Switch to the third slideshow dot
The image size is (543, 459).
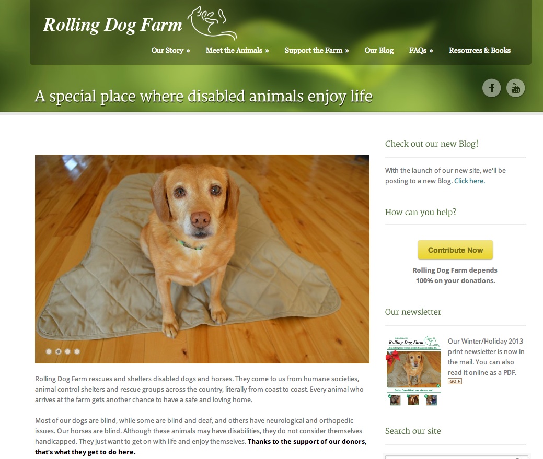coord(67,351)
